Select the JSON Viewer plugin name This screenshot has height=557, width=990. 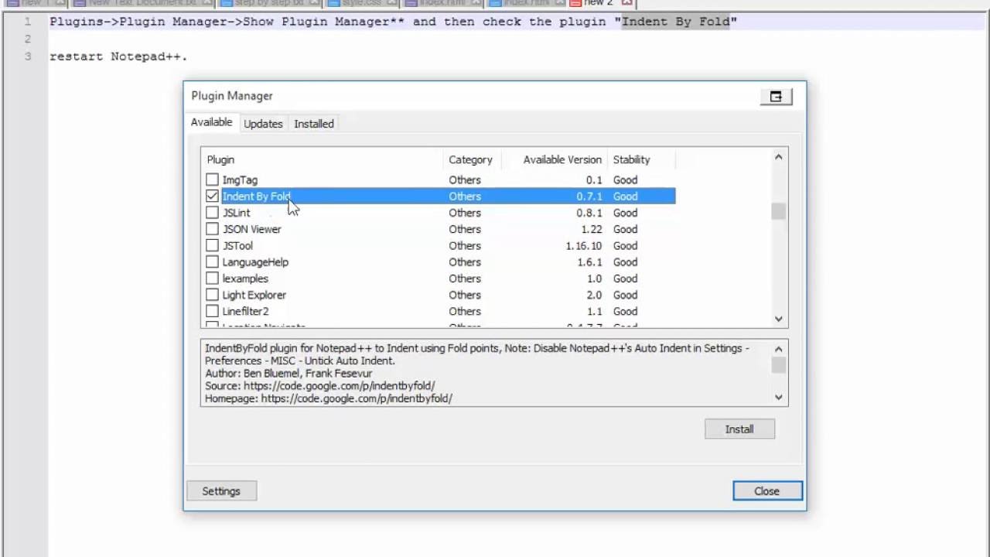(251, 229)
